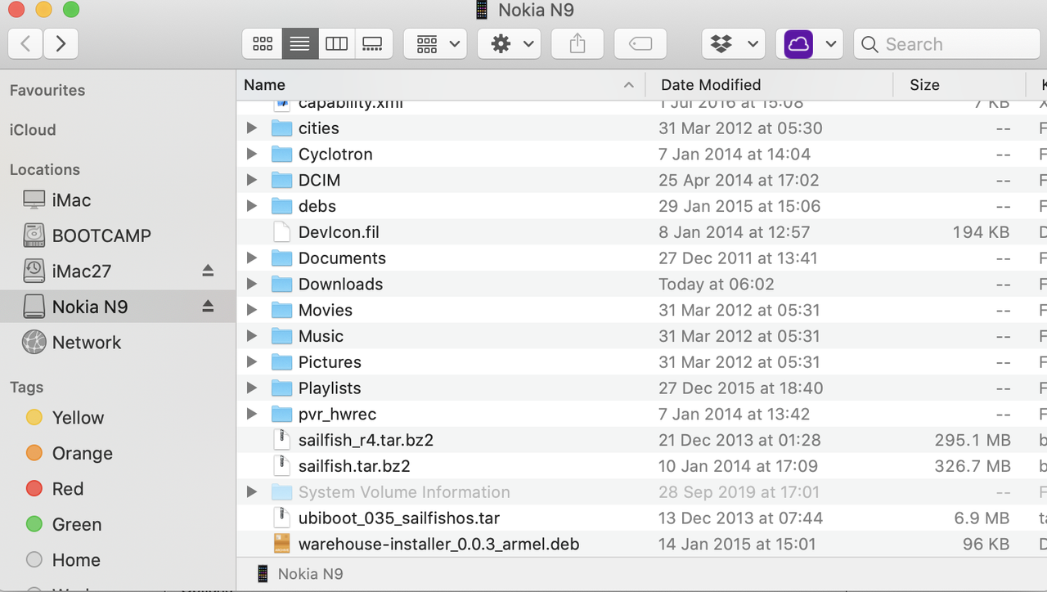This screenshot has width=1047, height=592.
Task: Click the iCloud sidebar heading
Action: click(x=33, y=130)
